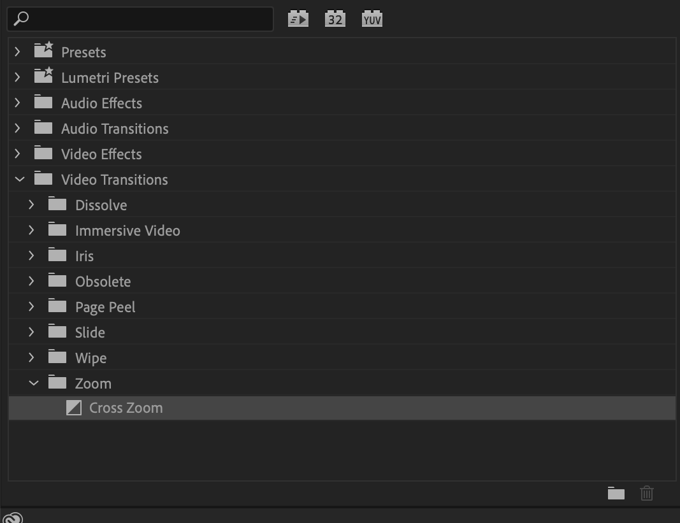Click the Page Peel folder icon
Screen dimensions: 680x523
coord(57,306)
